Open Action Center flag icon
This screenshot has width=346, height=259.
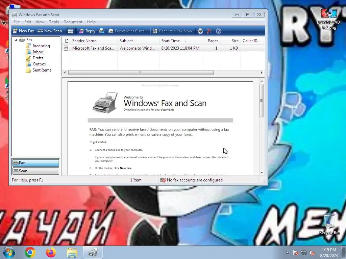coord(296,253)
